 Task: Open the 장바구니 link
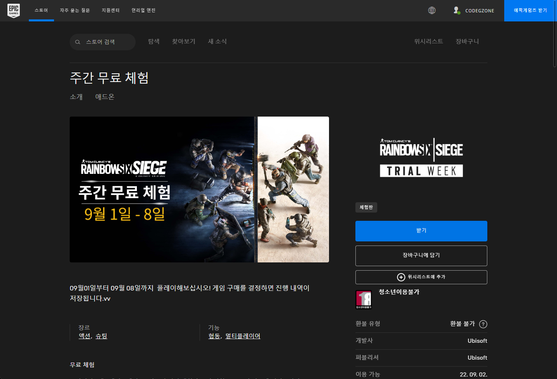tap(467, 41)
